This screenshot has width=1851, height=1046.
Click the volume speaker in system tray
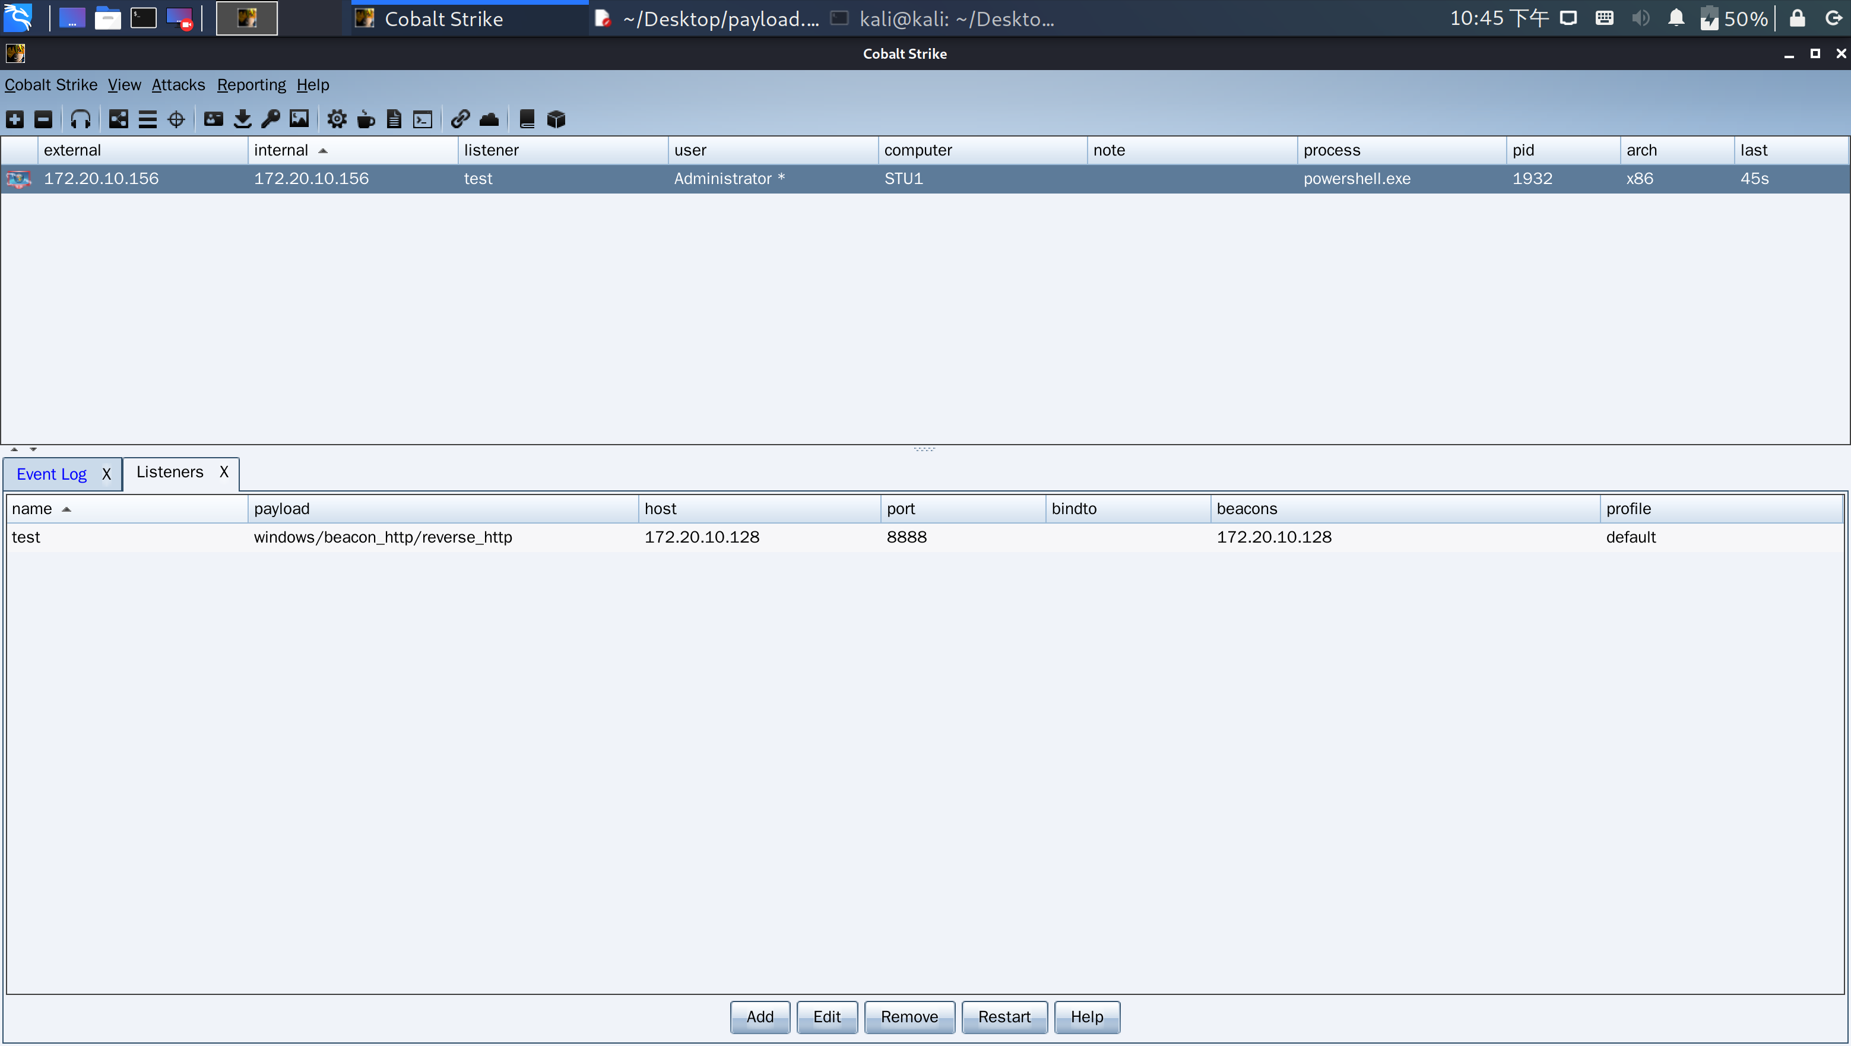click(x=1640, y=18)
